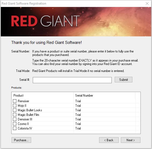152x149 pixels.
Task: Submit the entered serial number
Action: (124, 79)
